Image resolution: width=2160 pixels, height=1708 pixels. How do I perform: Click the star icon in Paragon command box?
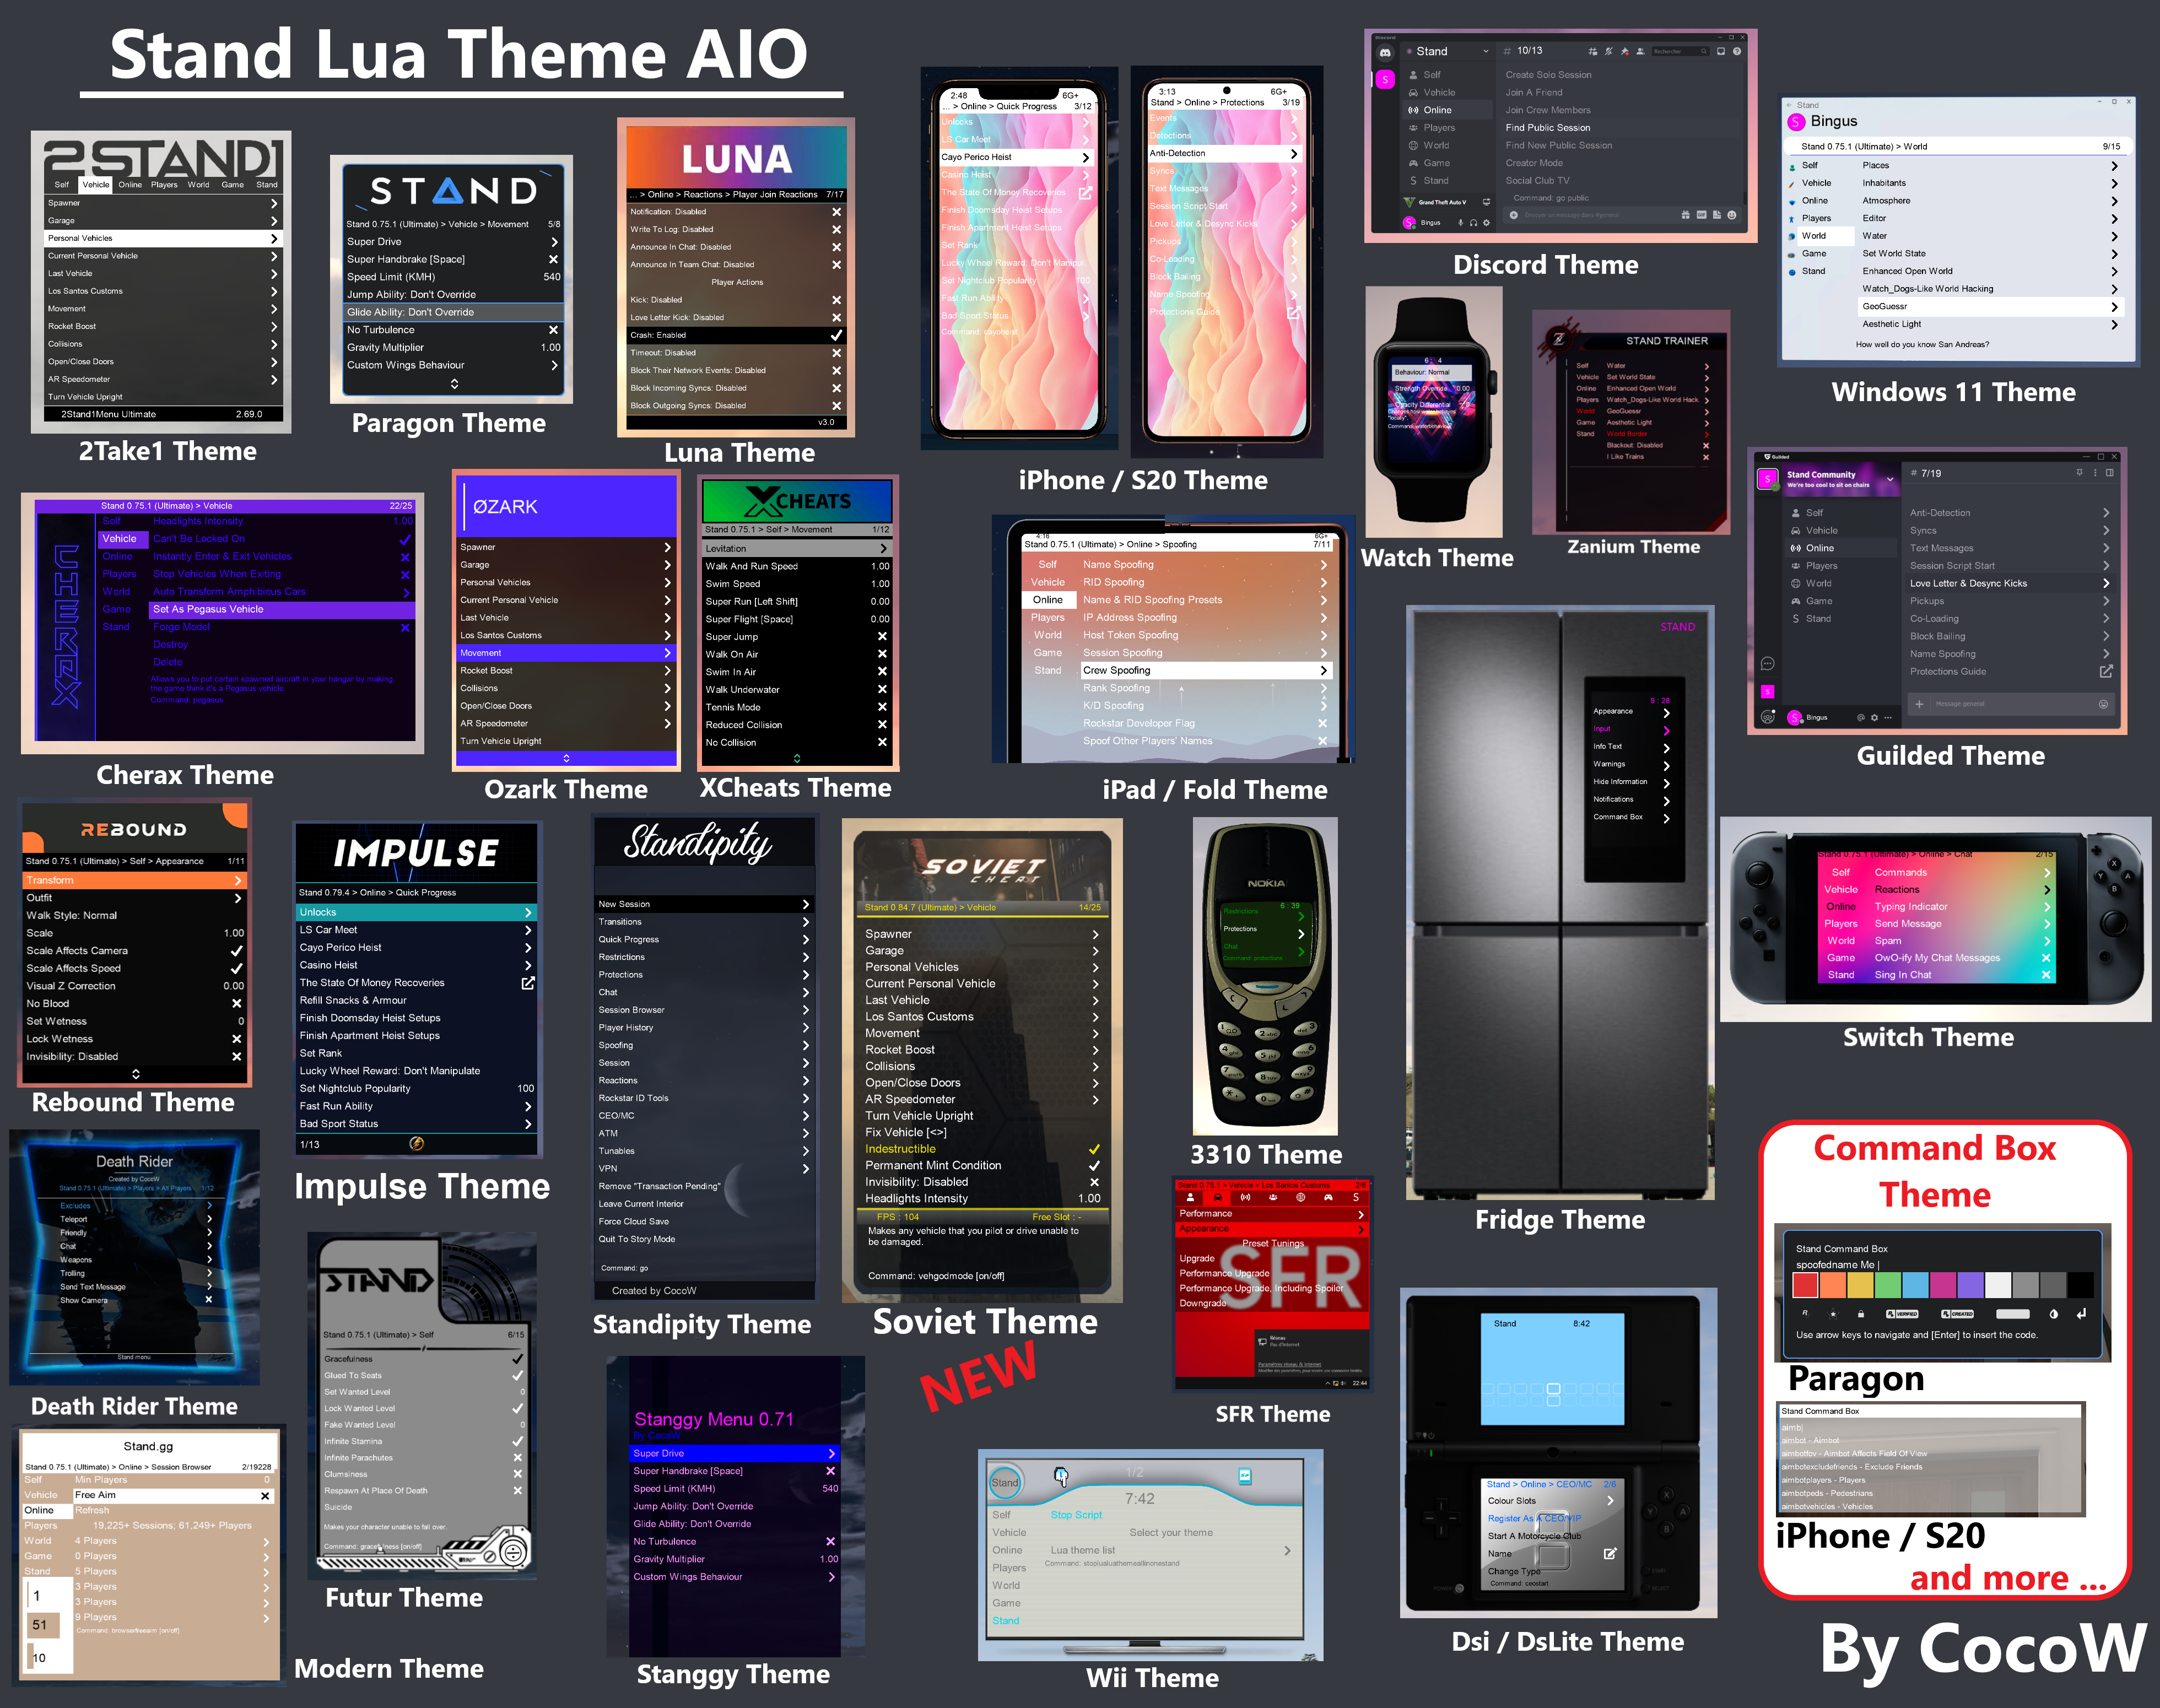tap(1833, 1314)
